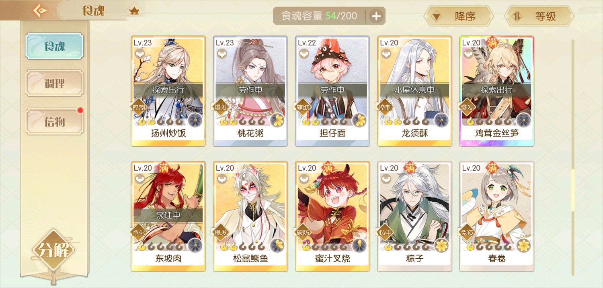Image resolution: width=603 pixels, height=288 pixels.
Task: Click the 分解 button
Action: (53, 250)
